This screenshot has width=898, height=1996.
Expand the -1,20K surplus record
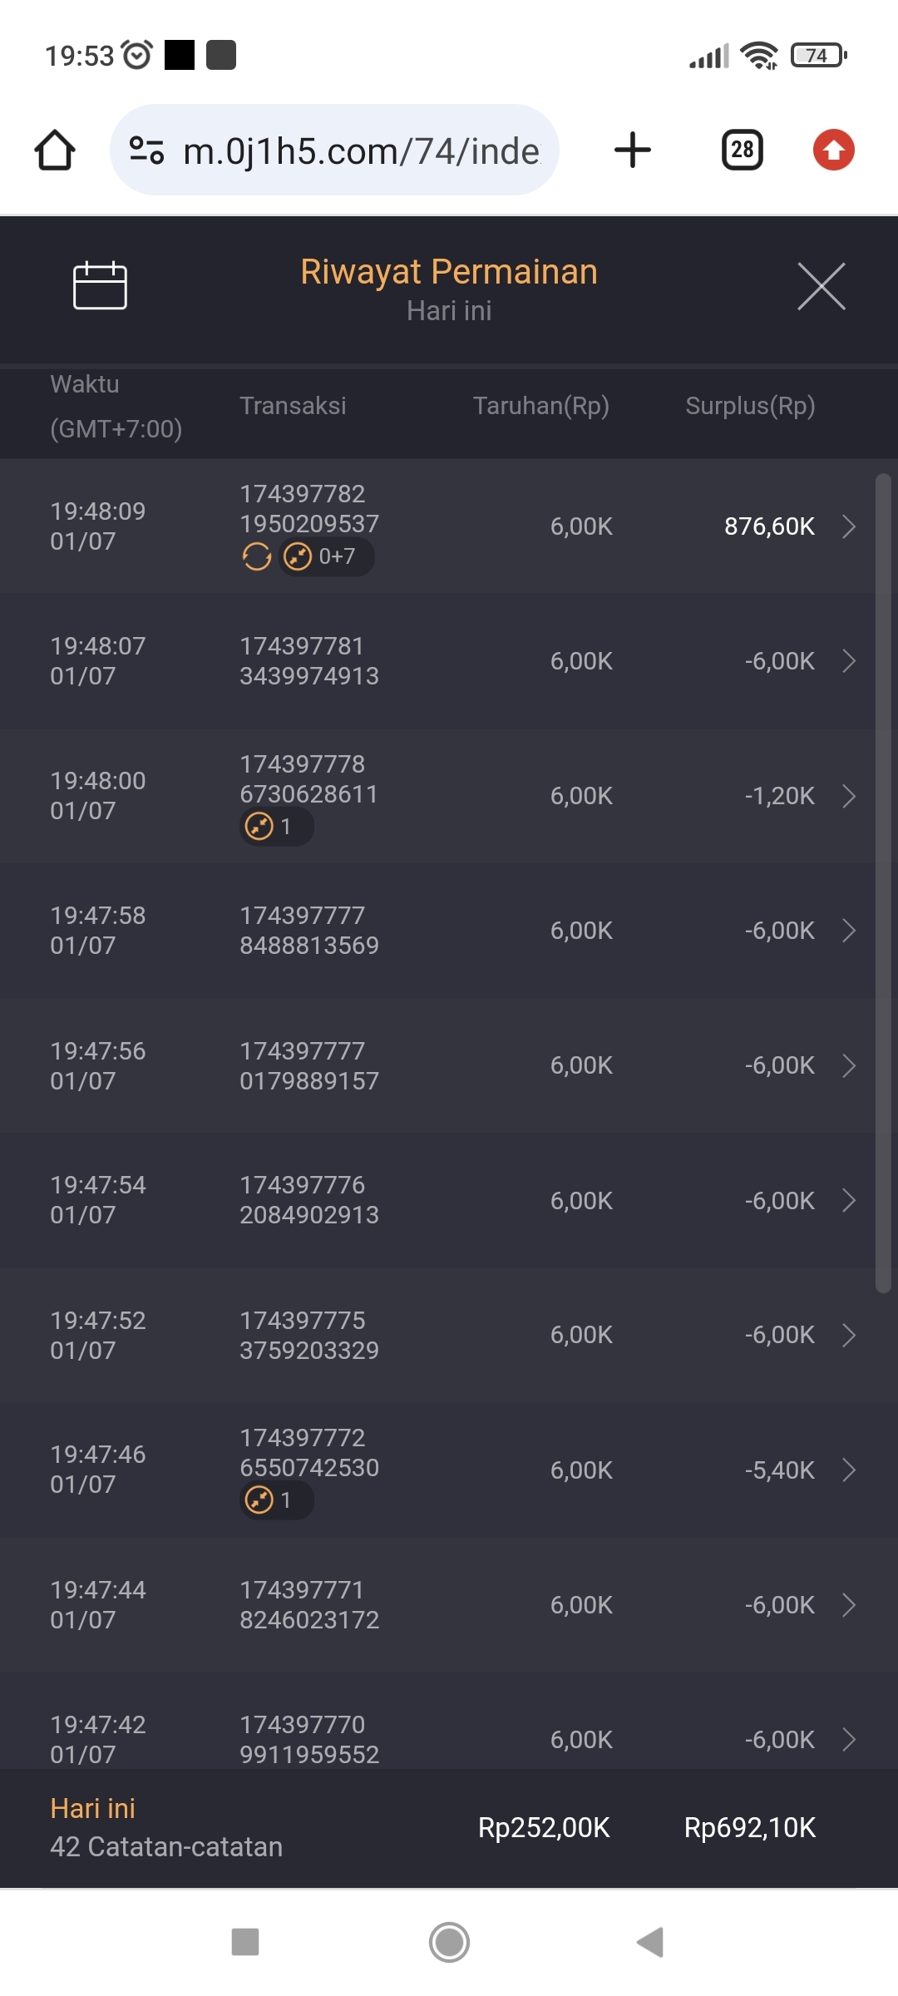[848, 796]
